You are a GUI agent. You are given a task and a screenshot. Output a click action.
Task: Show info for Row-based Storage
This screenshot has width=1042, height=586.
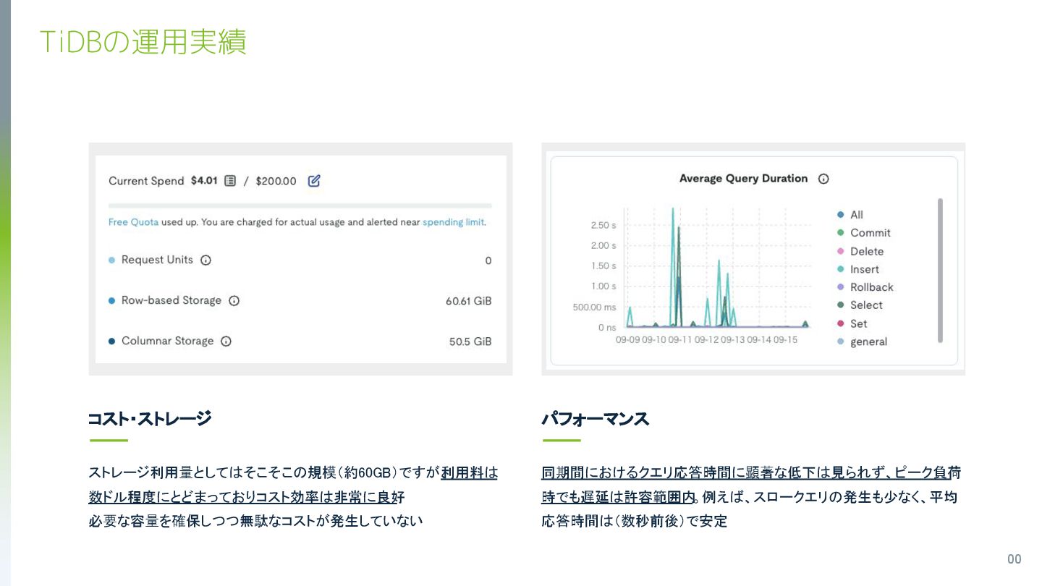[234, 301]
